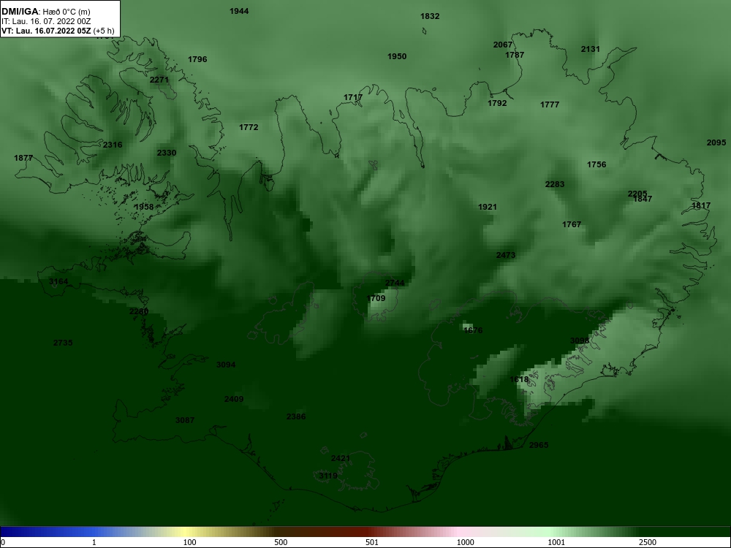Viewport: 731px width, 548px height.
Task: Click the color scale label 0
Action: click(x=2, y=542)
